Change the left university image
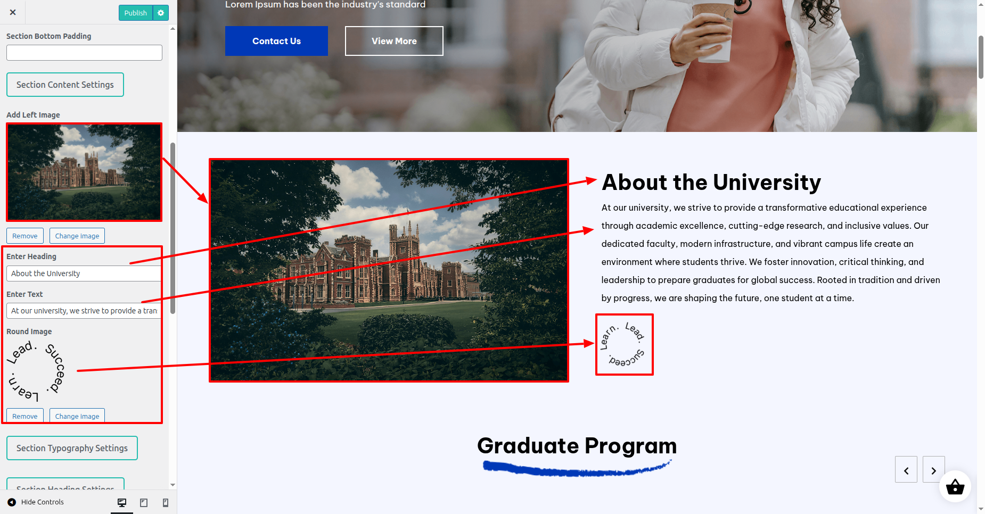 (77, 236)
